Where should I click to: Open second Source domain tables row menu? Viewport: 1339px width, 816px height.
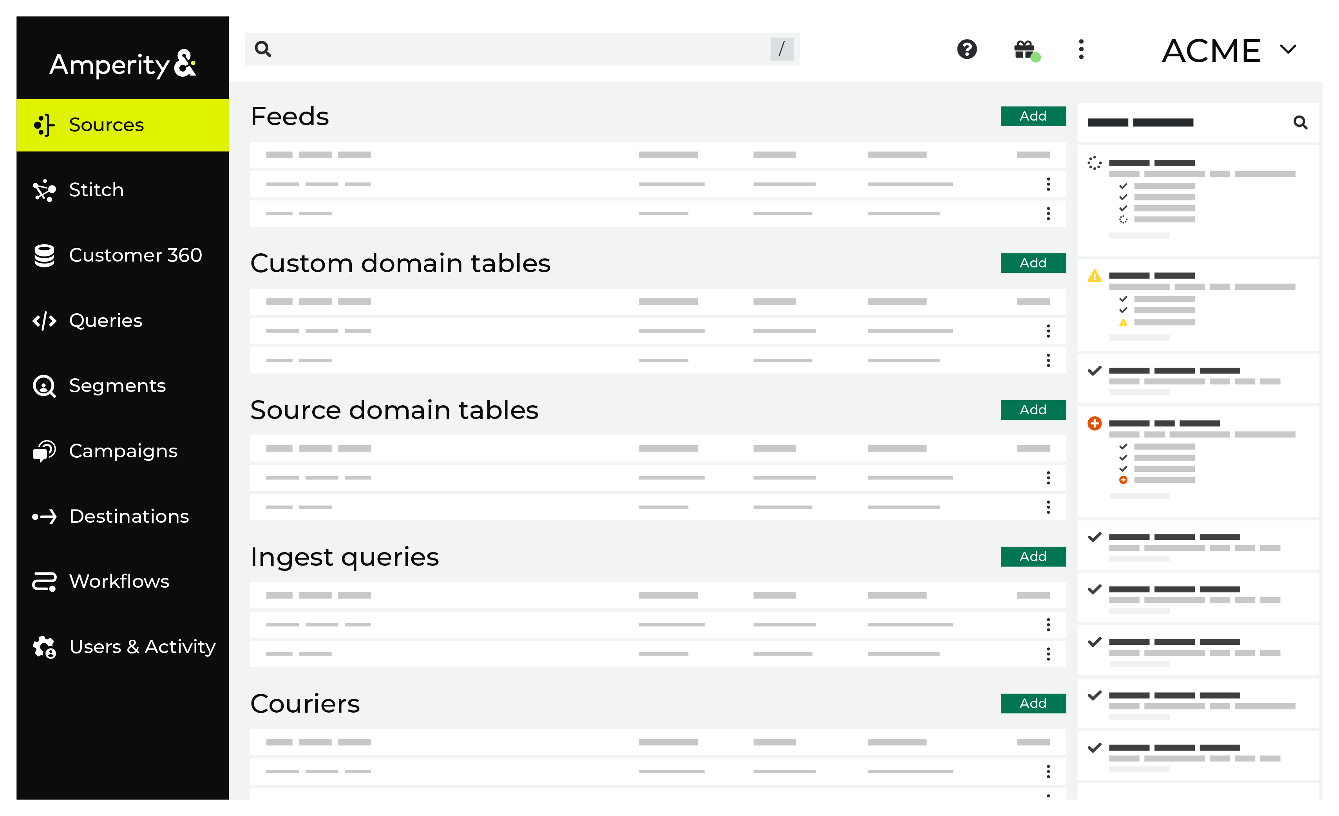point(1048,507)
